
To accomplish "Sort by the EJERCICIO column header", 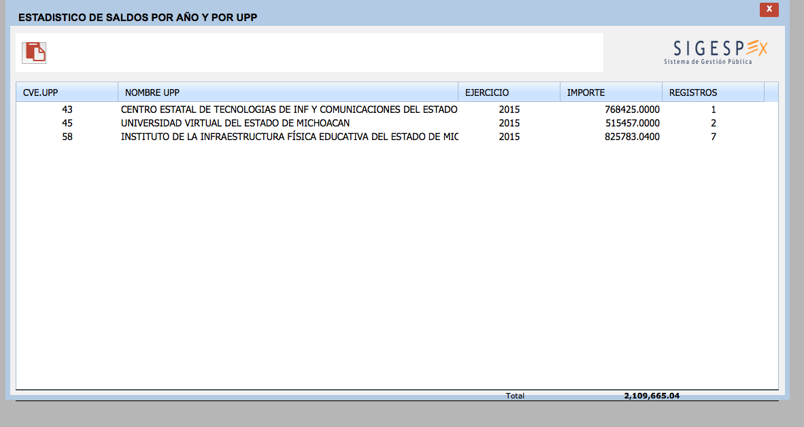I will tap(509, 92).
